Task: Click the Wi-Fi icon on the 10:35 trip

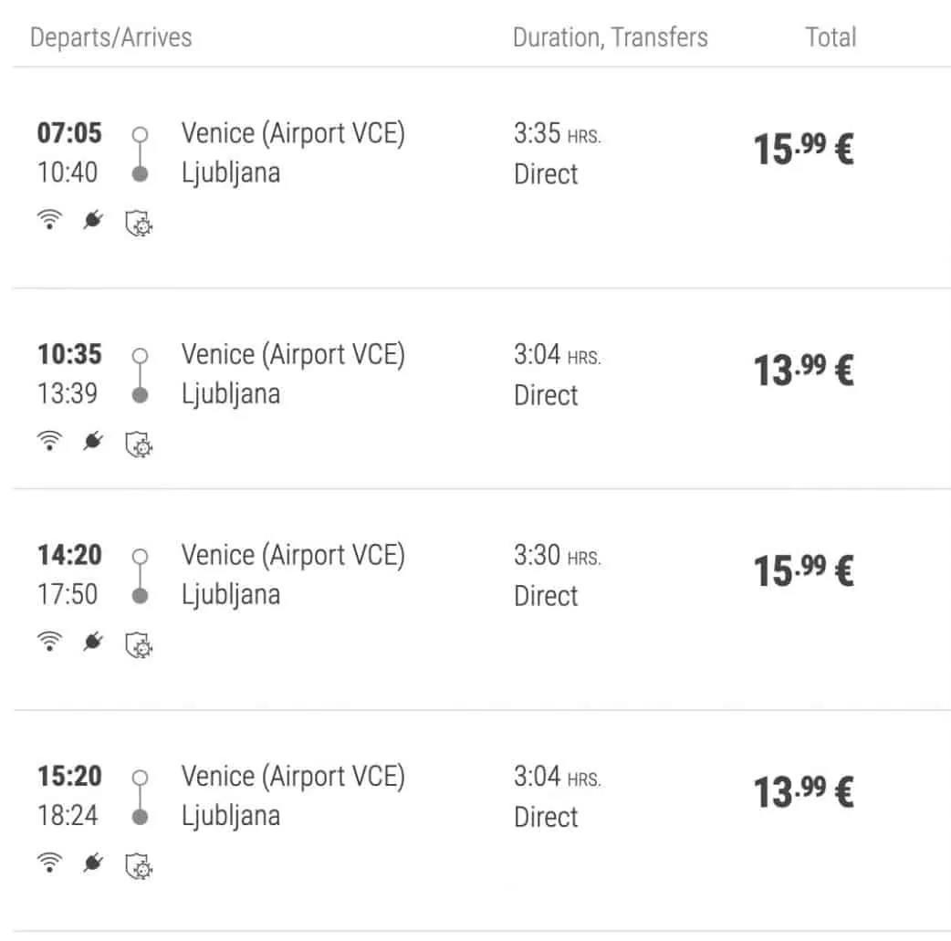Action: point(49,443)
